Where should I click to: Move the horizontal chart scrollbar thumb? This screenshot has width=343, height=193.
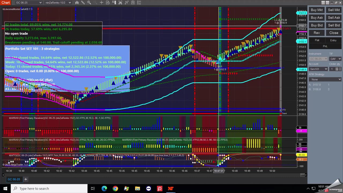coord(303,175)
